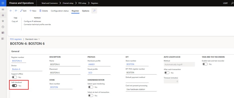Open Favorites star in the sidebar
The image size is (234, 98).
(3, 21)
